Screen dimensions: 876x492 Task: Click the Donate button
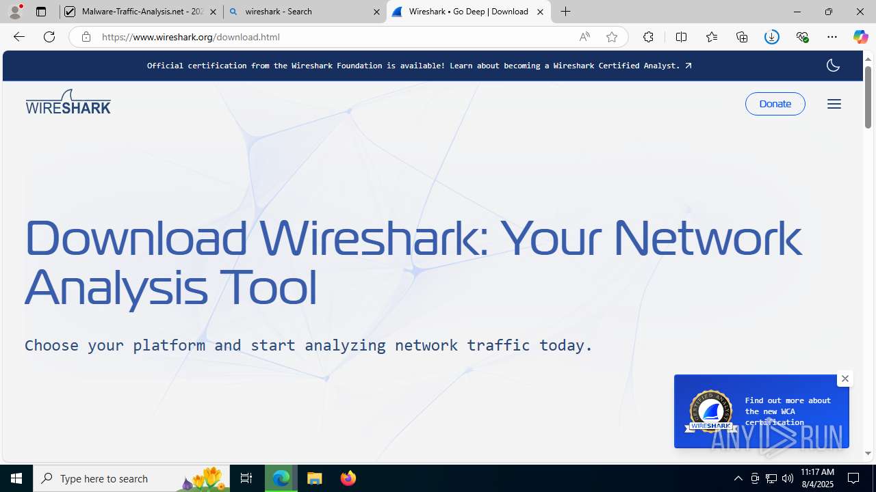pos(775,104)
